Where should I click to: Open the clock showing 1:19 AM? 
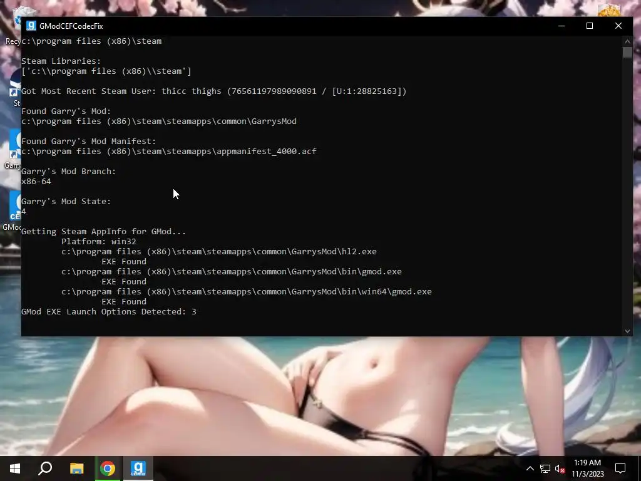(587, 468)
